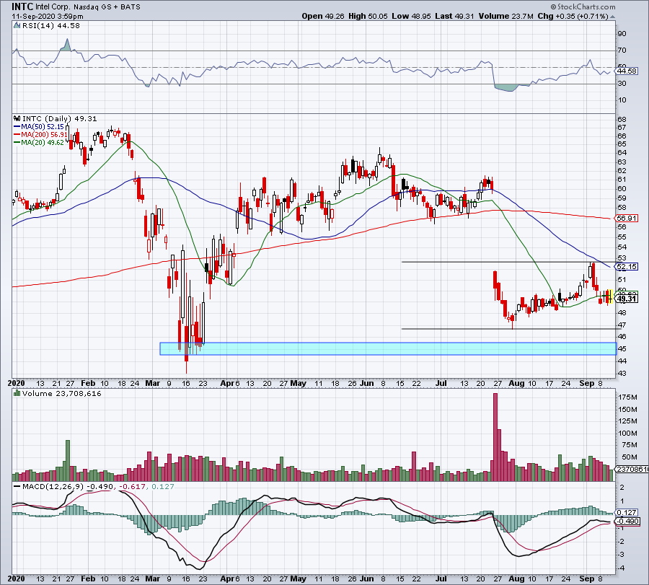Screen dimensions: 649x585
Task: Click the "High 50.05" quote value
Action: (368, 16)
